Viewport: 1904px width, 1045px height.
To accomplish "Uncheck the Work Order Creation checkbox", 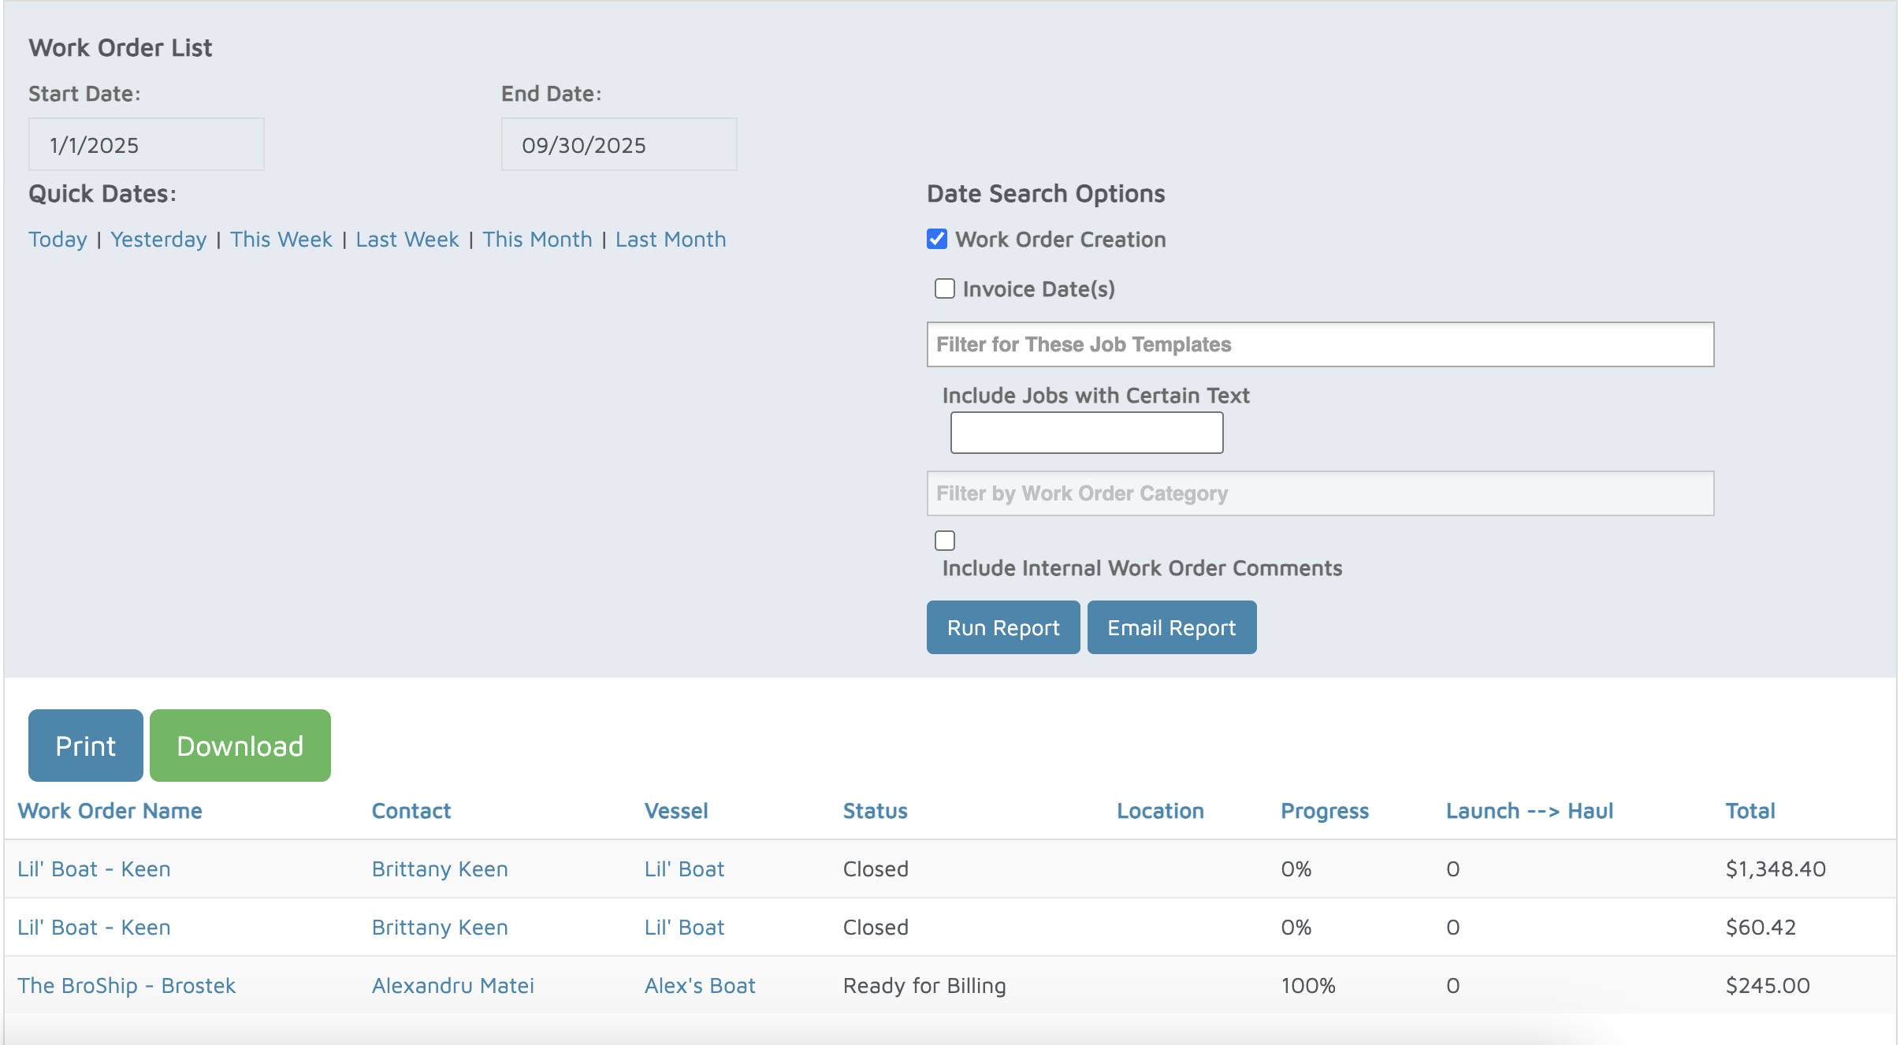I will (936, 239).
